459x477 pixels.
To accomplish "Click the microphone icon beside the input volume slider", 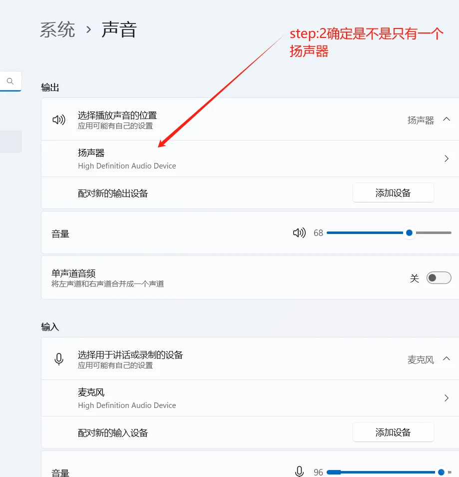I will (x=299, y=471).
